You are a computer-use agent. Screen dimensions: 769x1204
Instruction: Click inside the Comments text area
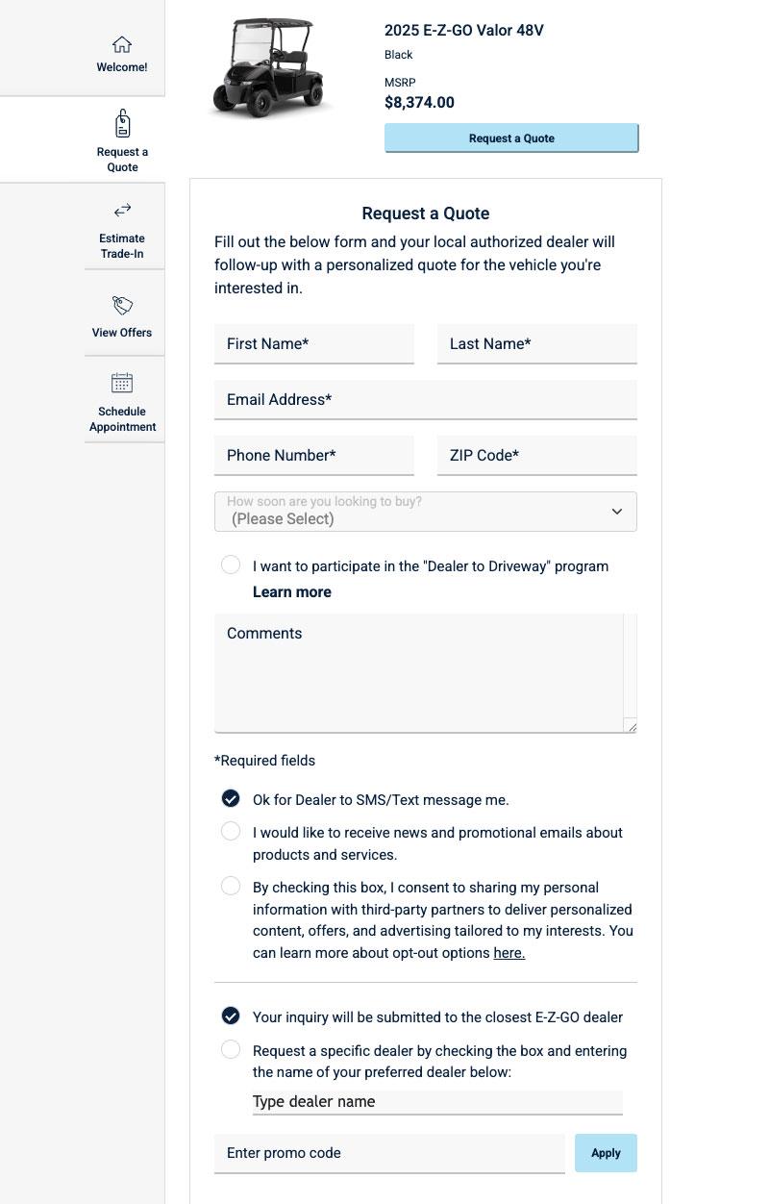426,670
